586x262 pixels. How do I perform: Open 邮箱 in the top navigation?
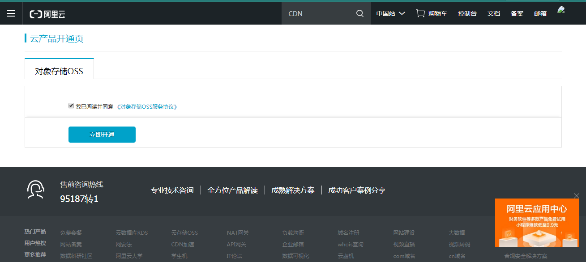pos(540,13)
